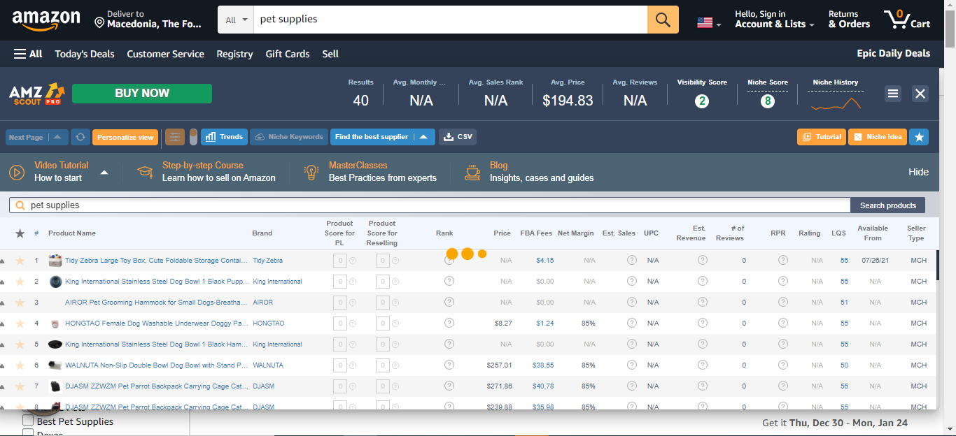Click the green BUY NOW button

click(x=142, y=93)
